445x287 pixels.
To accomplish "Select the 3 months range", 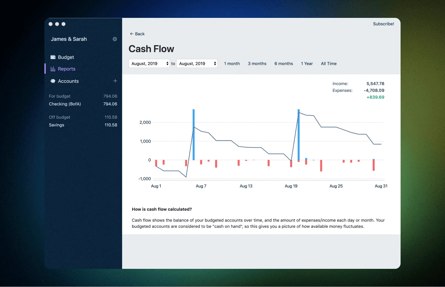I will (257, 64).
